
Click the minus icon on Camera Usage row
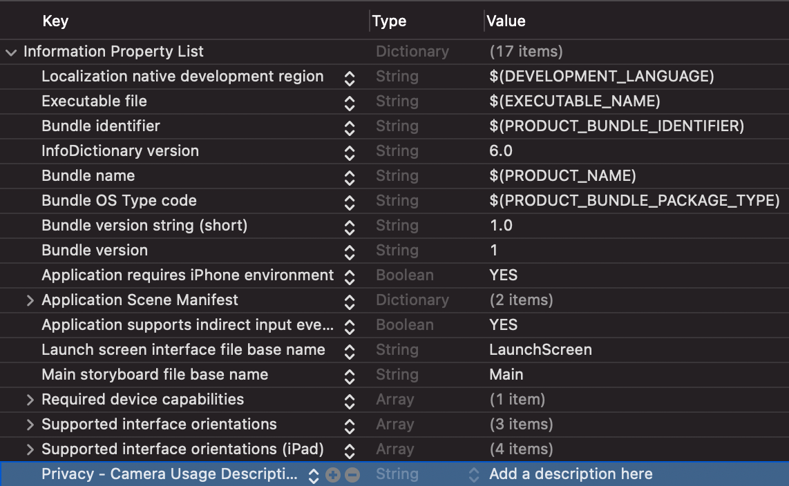click(352, 475)
